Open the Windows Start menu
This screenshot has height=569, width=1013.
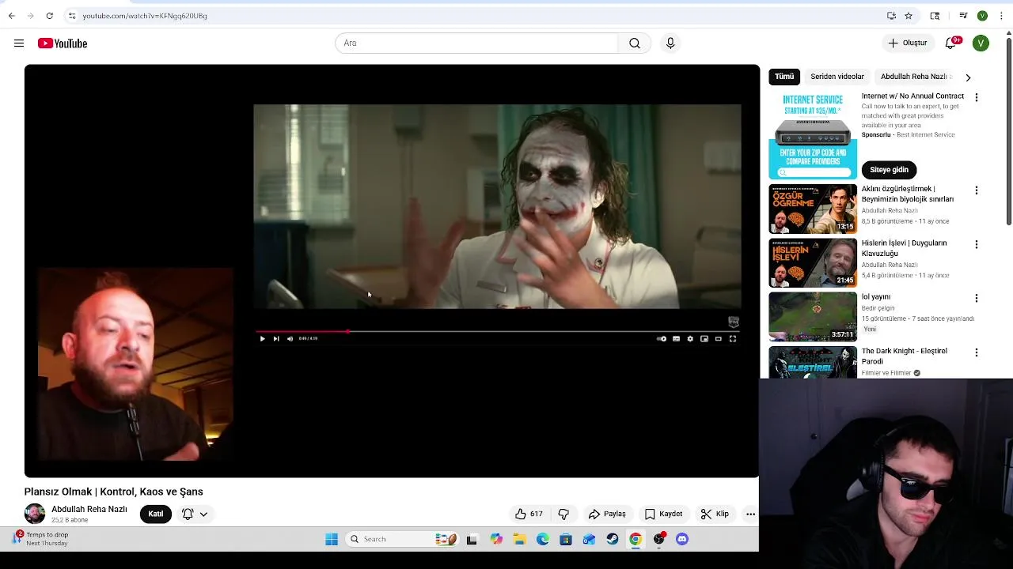click(x=332, y=539)
